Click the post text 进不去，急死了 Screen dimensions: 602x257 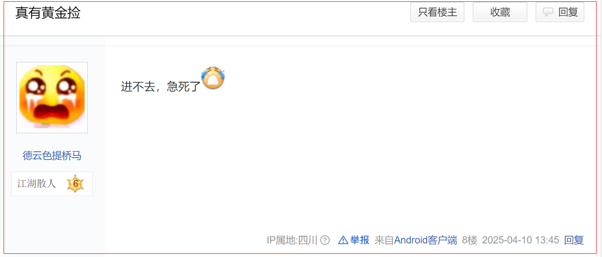161,86
